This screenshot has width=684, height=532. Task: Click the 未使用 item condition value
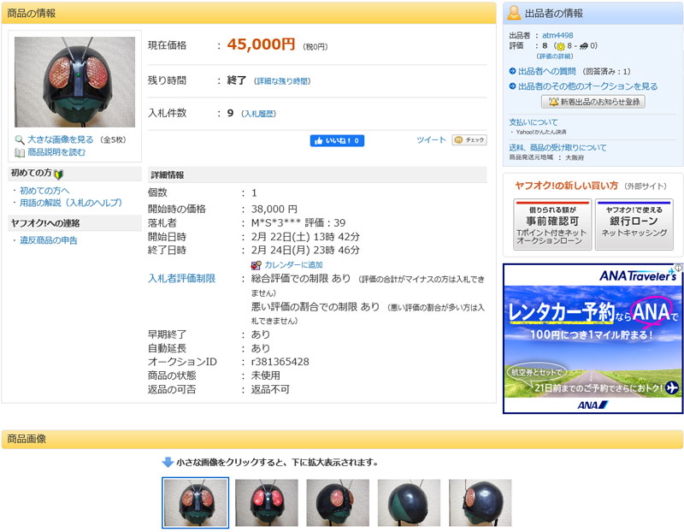(x=266, y=375)
